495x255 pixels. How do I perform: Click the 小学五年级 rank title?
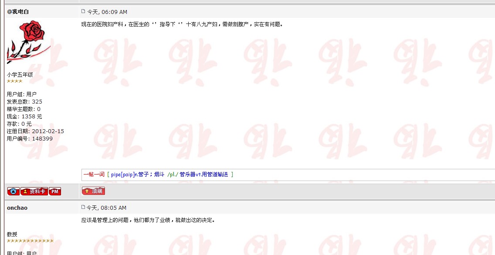(x=20, y=75)
